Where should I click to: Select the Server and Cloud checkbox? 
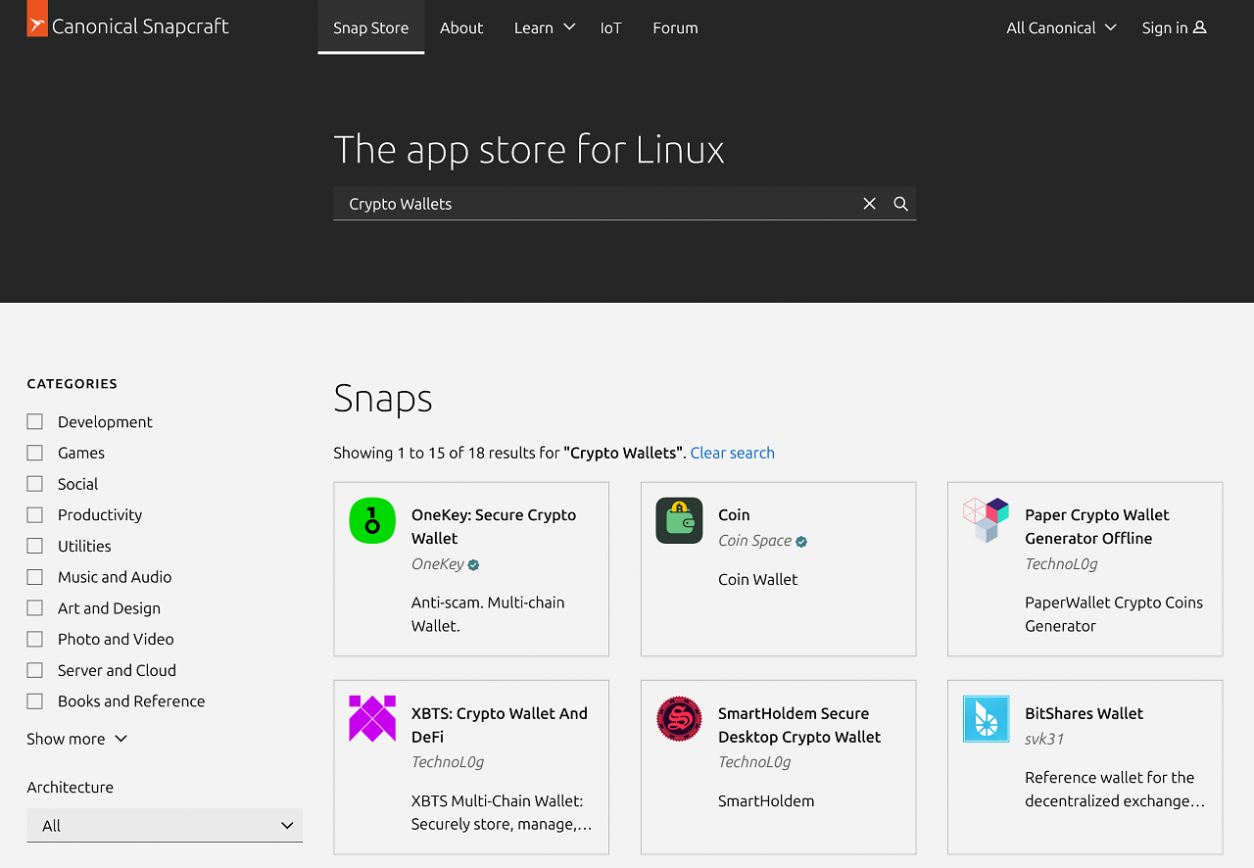click(x=35, y=670)
